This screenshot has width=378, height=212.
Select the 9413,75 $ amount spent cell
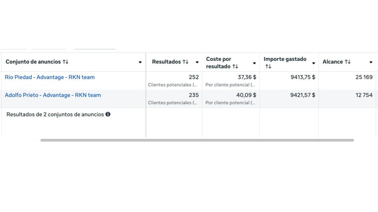pyautogui.click(x=303, y=77)
